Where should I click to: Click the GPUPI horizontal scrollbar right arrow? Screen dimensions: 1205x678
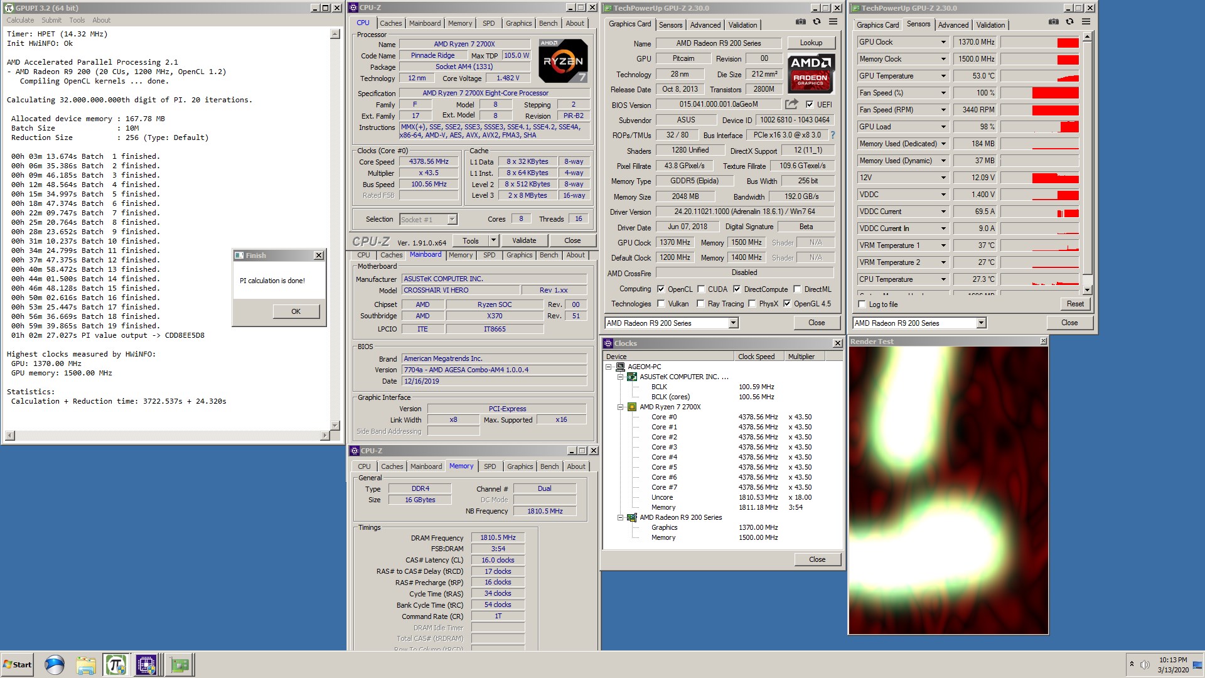click(x=324, y=436)
